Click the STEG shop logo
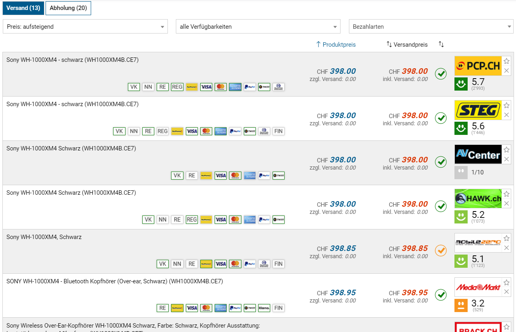Image resolution: width=516 pixels, height=332 pixels. pyautogui.click(x=478, y=110)
